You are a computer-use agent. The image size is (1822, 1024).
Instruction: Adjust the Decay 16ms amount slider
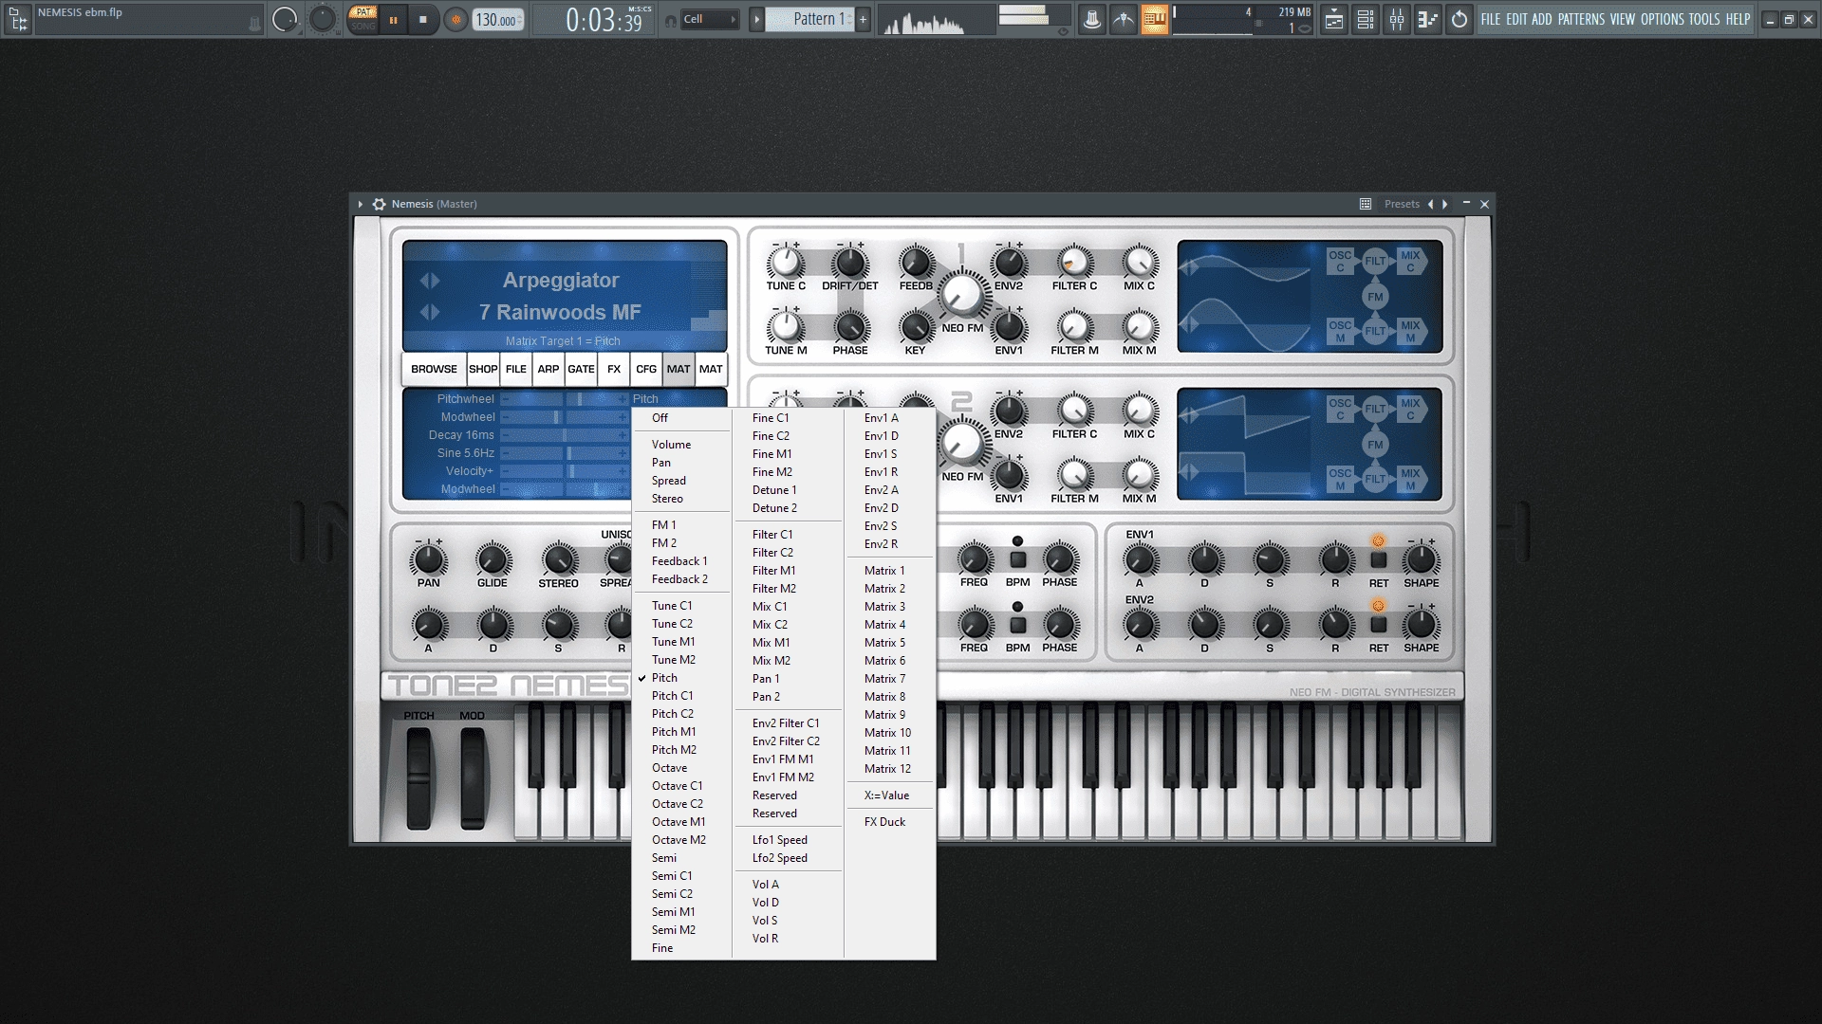tap(565, 435)
